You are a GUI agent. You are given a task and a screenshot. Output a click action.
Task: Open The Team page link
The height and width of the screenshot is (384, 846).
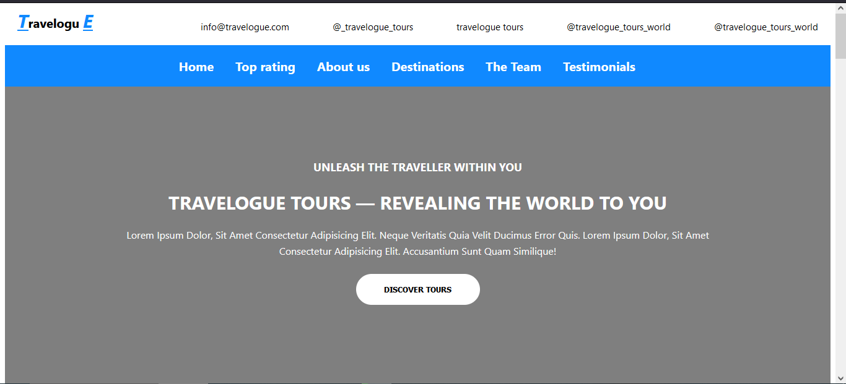(513, 67)
